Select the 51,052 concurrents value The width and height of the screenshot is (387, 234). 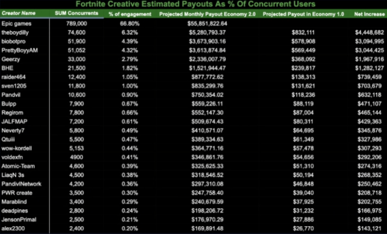[x=77, y=50]
